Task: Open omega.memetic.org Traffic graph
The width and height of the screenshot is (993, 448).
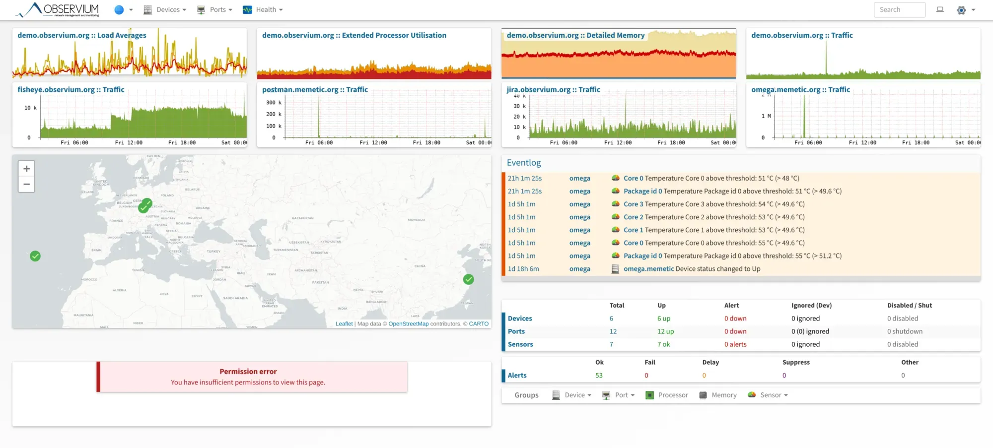Action: (x=863, y=115)
